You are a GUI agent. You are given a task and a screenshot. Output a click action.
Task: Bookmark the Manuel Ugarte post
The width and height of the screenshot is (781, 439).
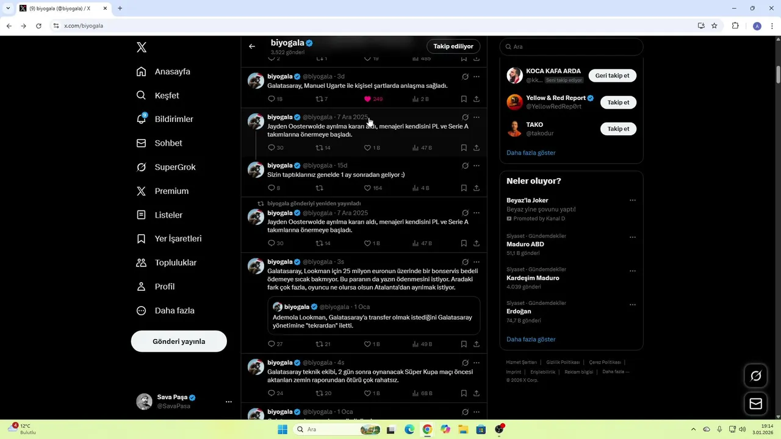(x=464, y=99)
